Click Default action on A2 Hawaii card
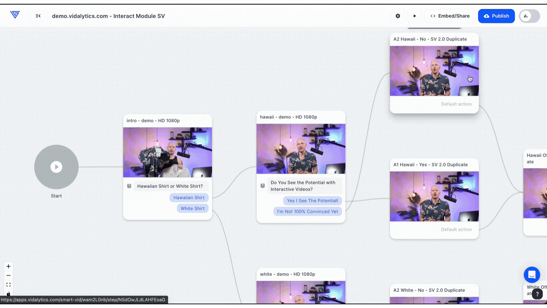 456,104
